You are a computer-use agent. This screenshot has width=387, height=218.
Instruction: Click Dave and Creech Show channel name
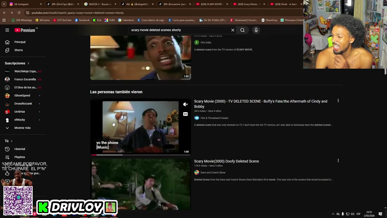(213, 173)
